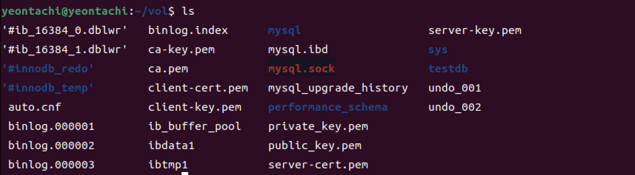Click the ib_buffer_pool file

coord(195,126)
